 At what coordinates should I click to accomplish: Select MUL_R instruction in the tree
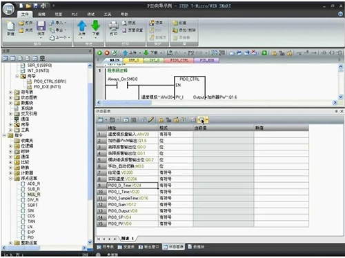tap(34, 195)
